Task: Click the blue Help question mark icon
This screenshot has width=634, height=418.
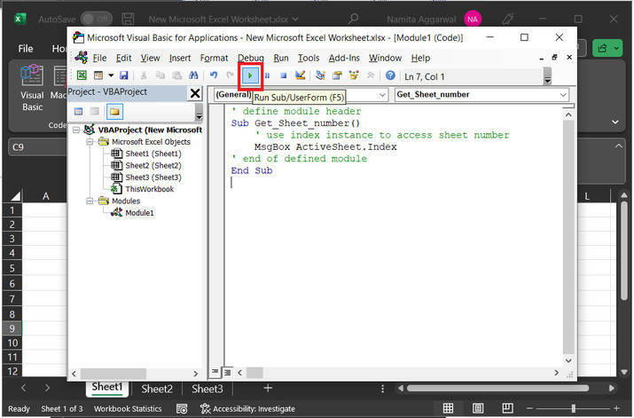Action: tap(390, 76)
